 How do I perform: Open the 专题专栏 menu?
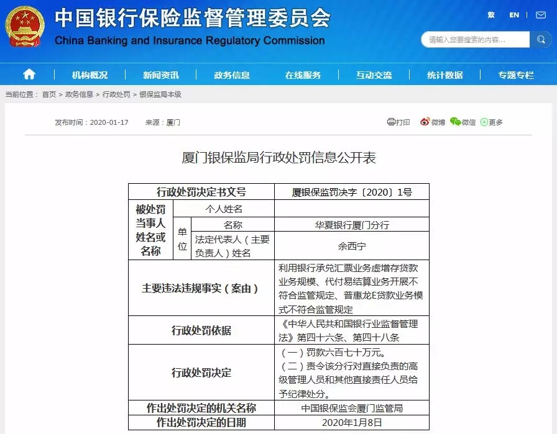pos(515,75)
